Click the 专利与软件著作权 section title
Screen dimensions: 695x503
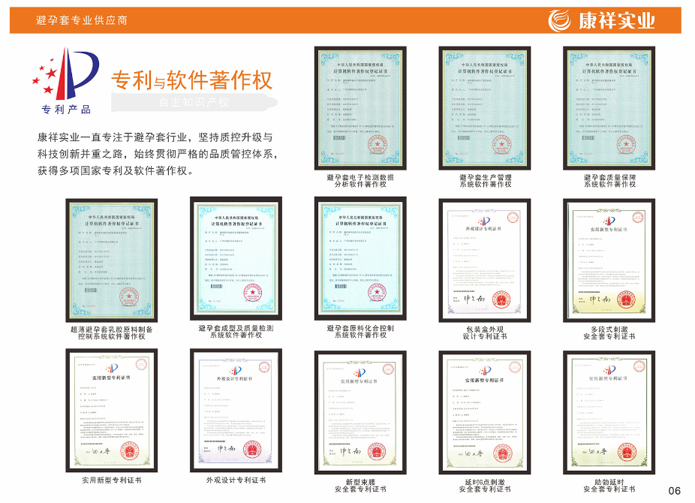[190, 78]
